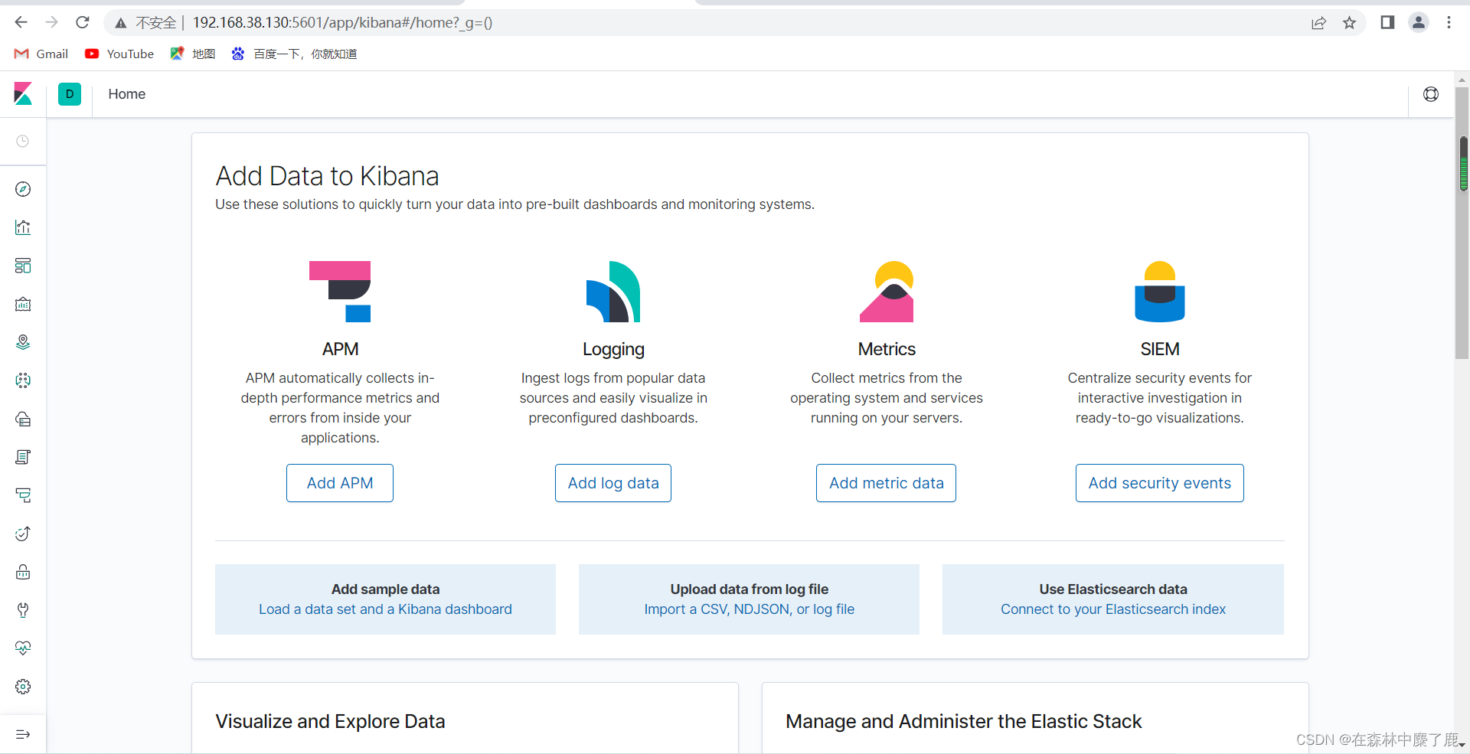Screen dimensions: 1470x754
Task: Click the Add Data to Kibana heading
Action: 327,176
